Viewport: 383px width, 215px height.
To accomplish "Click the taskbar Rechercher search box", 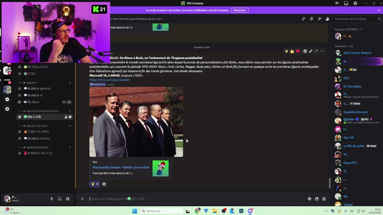I will [162, 211].
